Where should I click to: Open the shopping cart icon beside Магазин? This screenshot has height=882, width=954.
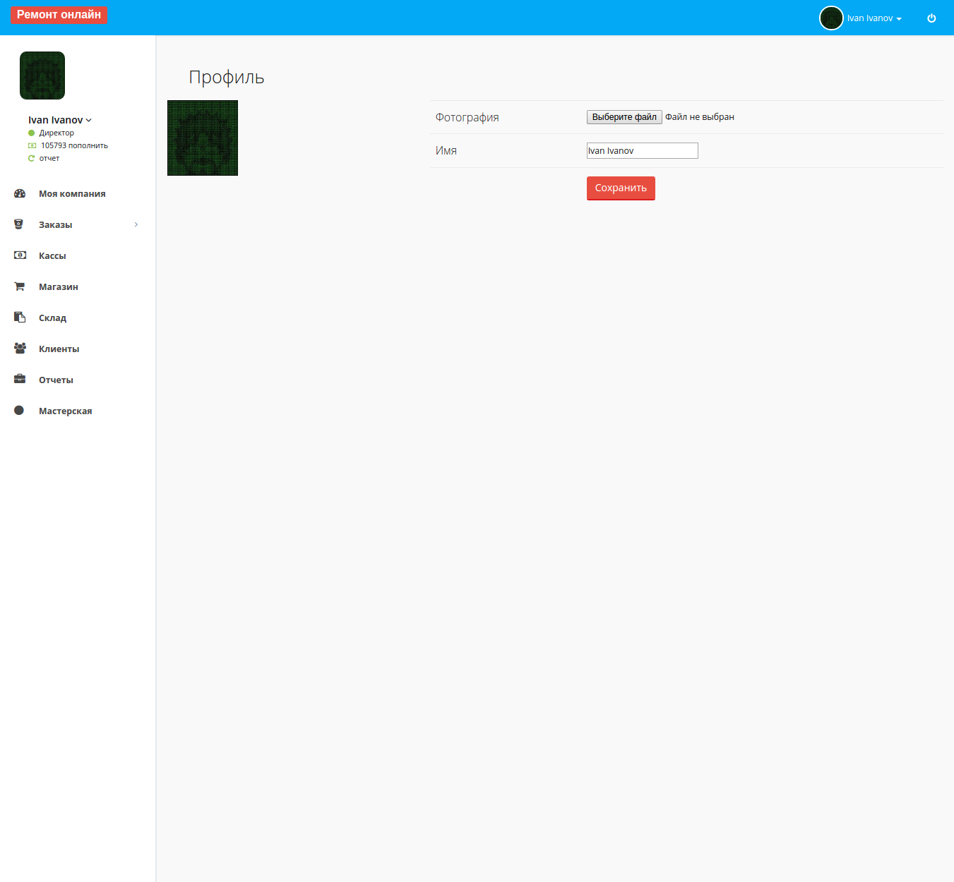pos(19,286)
